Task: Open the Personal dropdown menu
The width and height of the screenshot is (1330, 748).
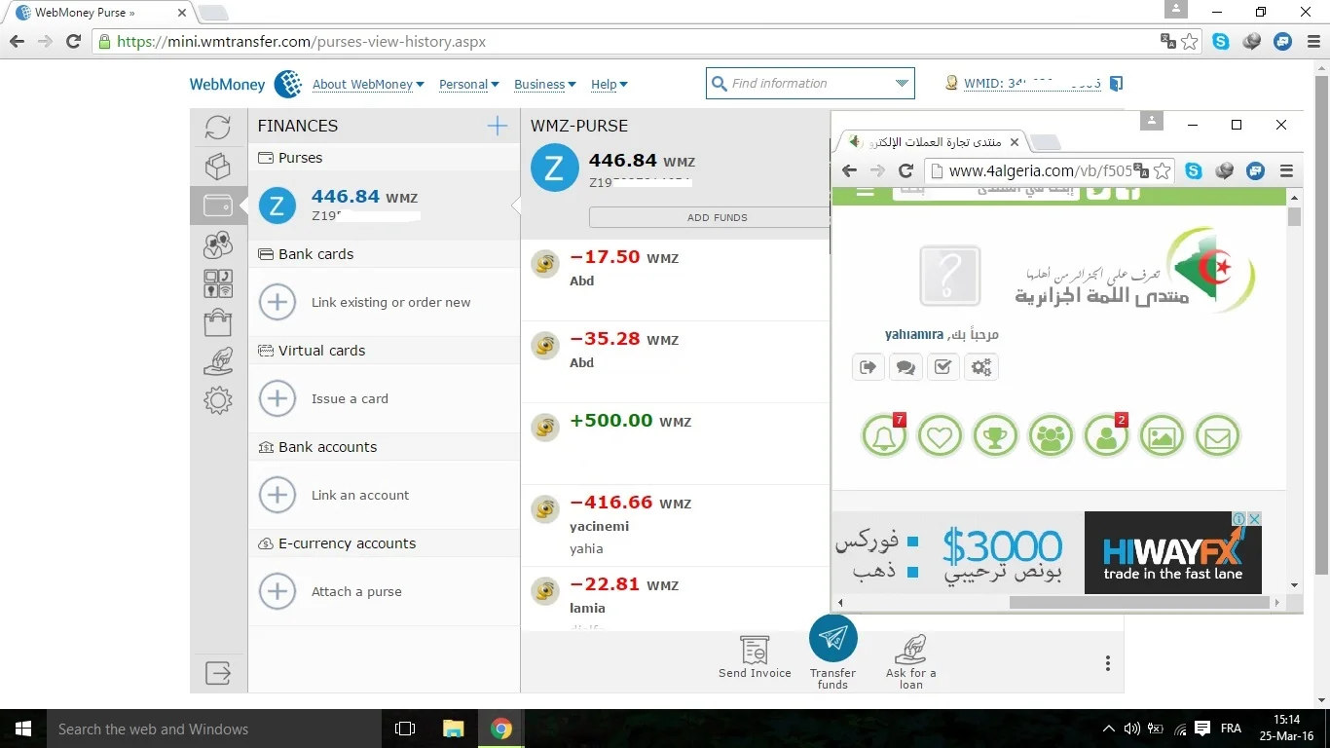Action: pos(468,85)
